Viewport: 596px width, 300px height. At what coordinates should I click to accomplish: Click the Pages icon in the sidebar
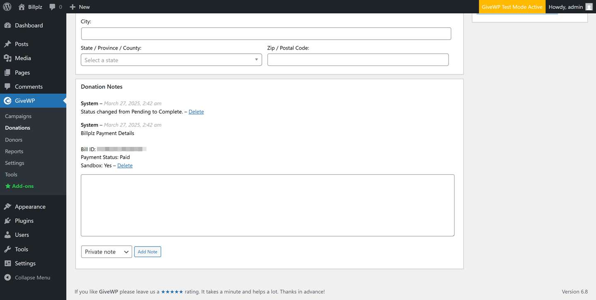7,72
